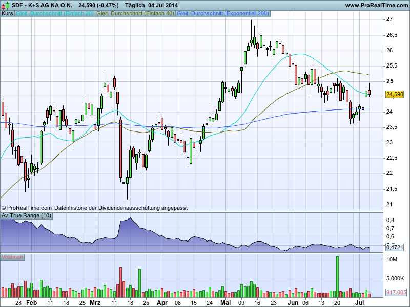Click the volume value tag 917.005
The image size is (410, 307).
tap(396, 292)
